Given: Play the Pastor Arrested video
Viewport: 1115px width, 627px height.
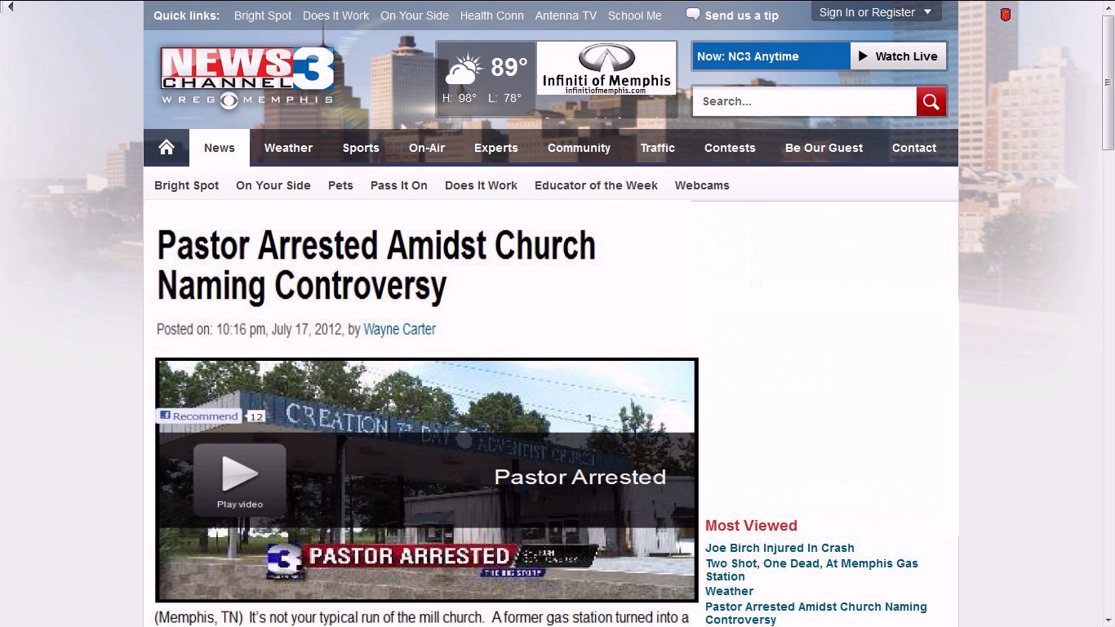Looking at the screenshot, I should click(x=239, y=480).
